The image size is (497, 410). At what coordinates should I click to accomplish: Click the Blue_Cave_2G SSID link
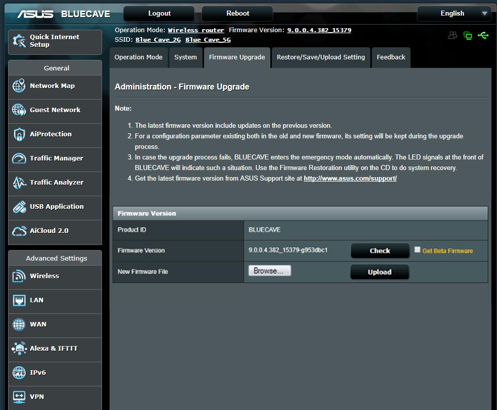[158, 40]
